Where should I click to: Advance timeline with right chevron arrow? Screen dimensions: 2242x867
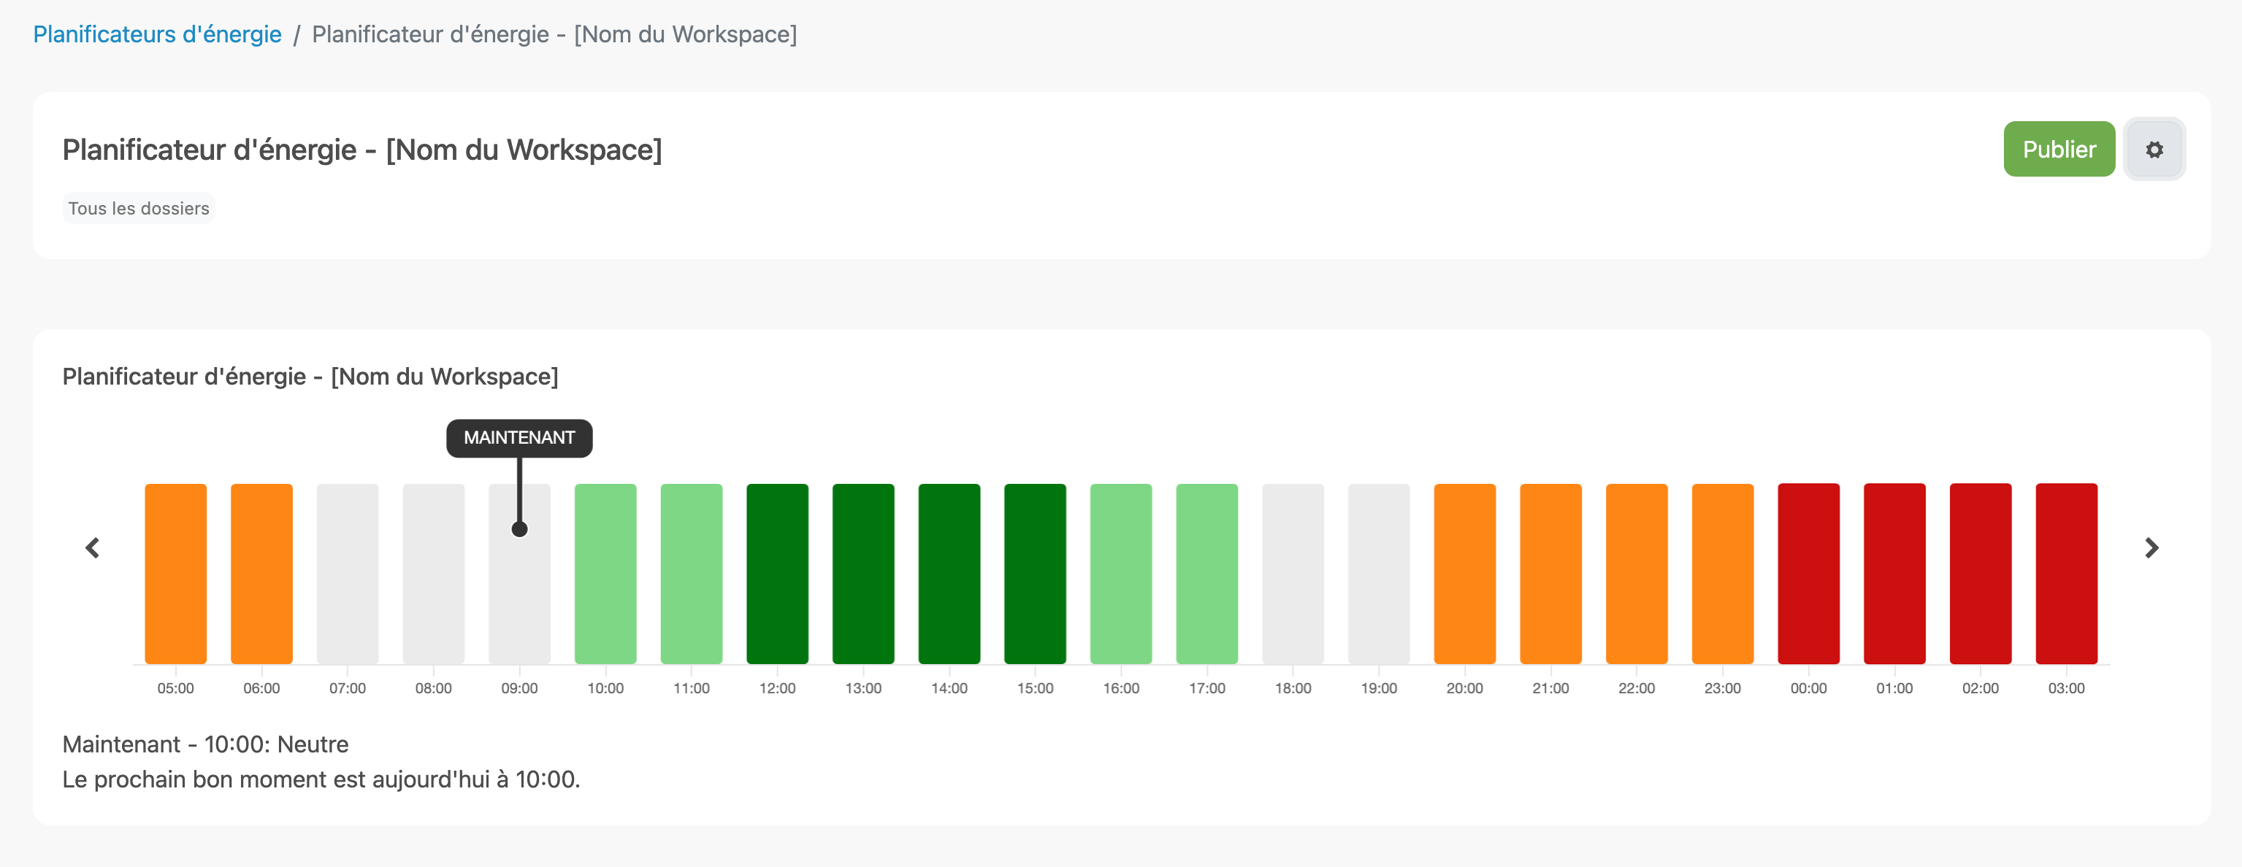[2151, 548]
